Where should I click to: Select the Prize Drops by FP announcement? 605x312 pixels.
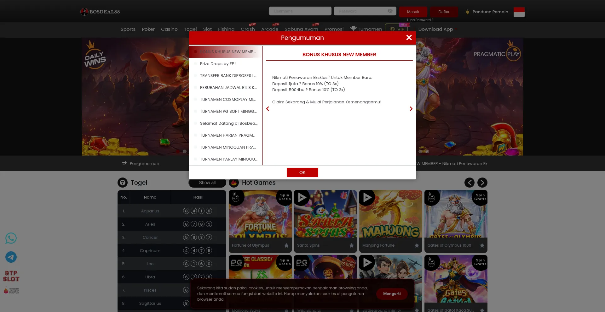pyautogui.click(x=218, y=64)
